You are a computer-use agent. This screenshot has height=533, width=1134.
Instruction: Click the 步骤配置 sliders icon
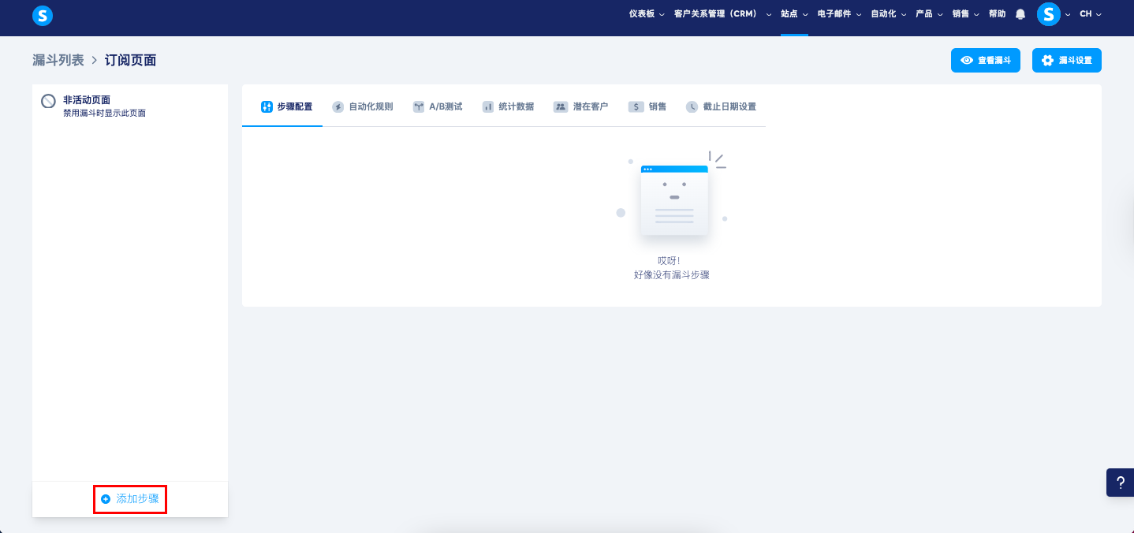[x=267, y=106]
